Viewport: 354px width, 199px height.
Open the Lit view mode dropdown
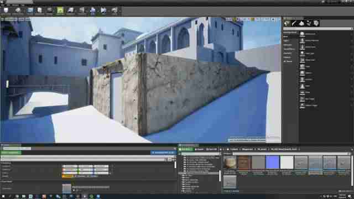pyautogui.click(x=21, y=19)
